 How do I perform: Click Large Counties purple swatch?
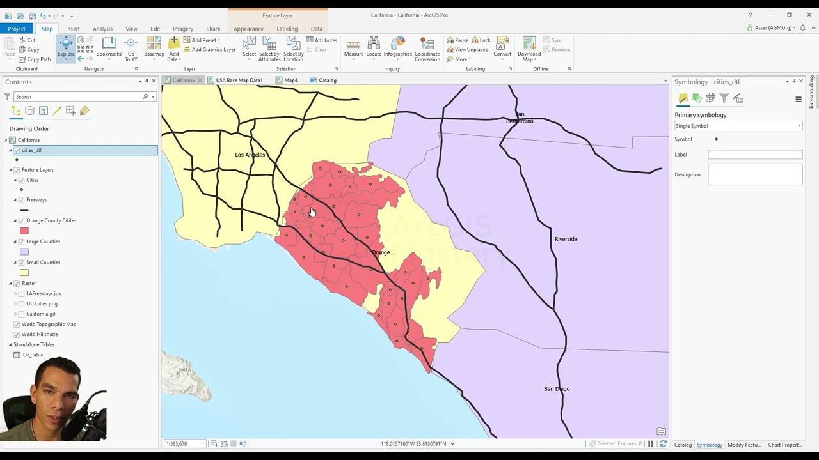24,252
